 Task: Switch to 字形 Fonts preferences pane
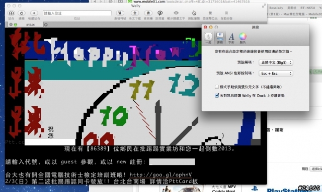point(231,38)
